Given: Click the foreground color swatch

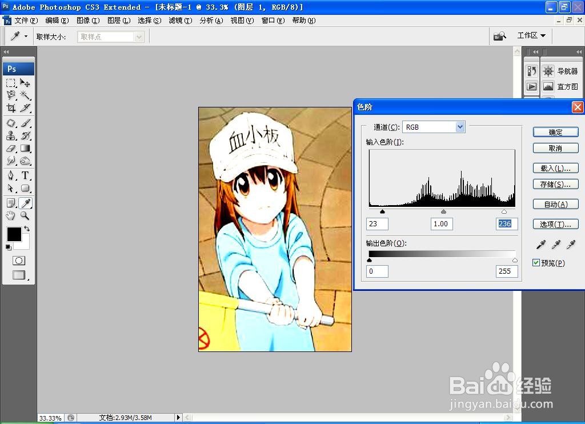Looking at the screenshot, I should (14, 234).
